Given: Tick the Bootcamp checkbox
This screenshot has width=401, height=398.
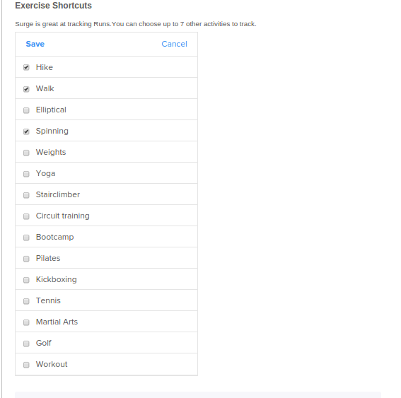Looking at the screenshot, I should (26, 238).
